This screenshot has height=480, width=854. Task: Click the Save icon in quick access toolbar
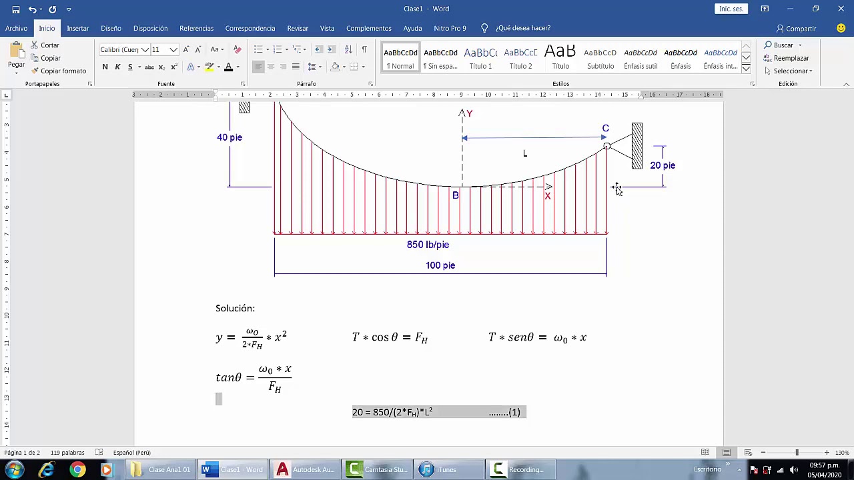pyautogui.click(x=15, y=9)
